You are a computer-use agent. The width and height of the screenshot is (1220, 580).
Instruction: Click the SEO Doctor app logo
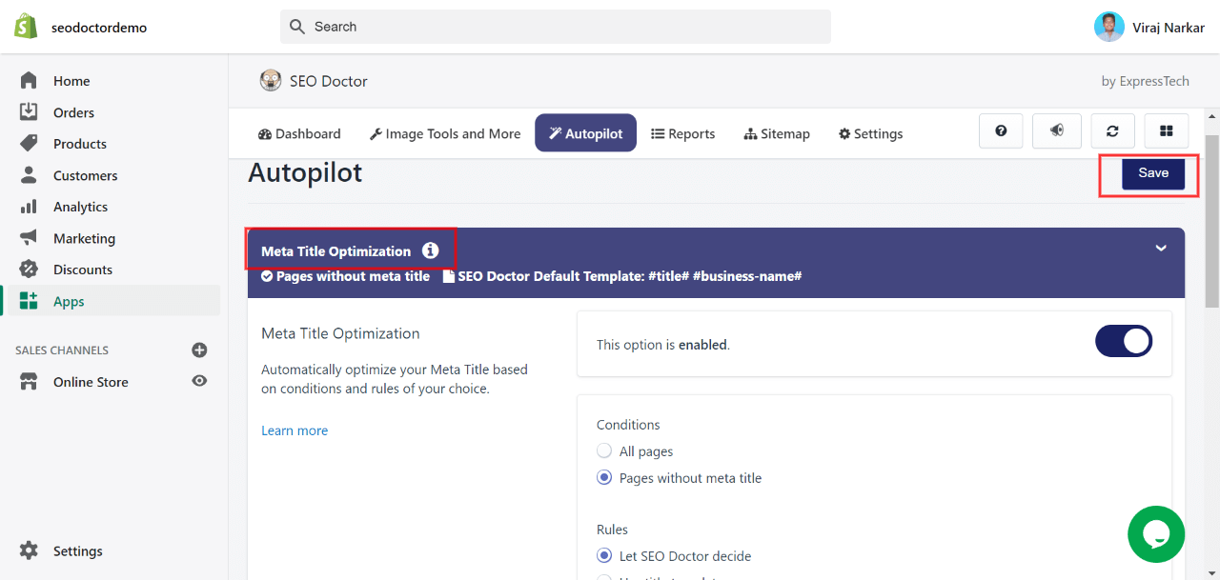click(271, 81)
